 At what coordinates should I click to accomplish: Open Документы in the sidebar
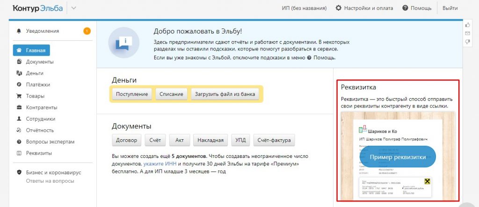pyautogui.click(x=40, y=62)
